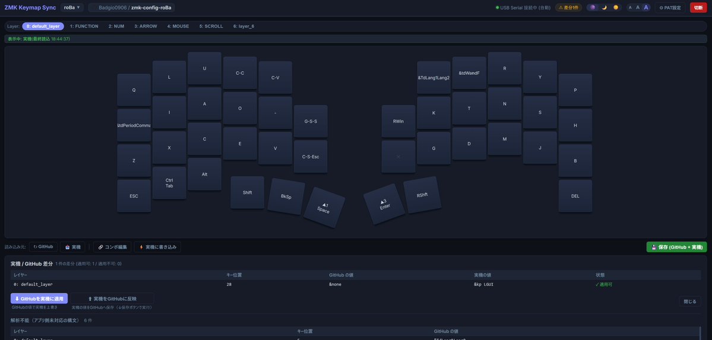The height and width of the screenshot is (340, 712).
Task: Click the &kp LGUI device value cell
Action: pos(483,285)
